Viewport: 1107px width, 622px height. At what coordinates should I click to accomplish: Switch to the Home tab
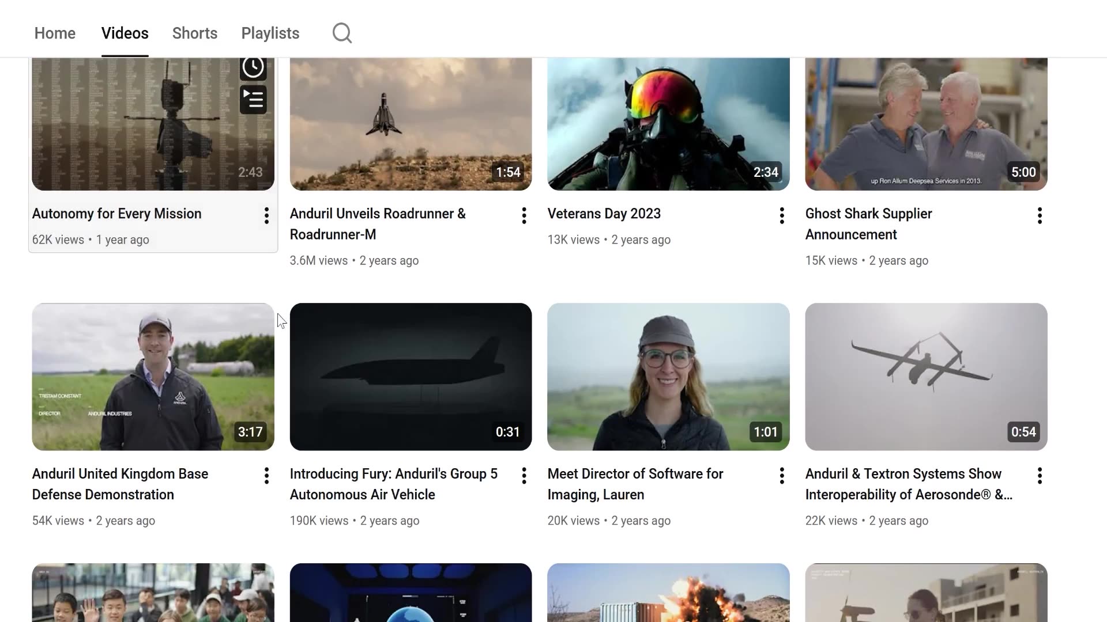click(x=55, y=33)
